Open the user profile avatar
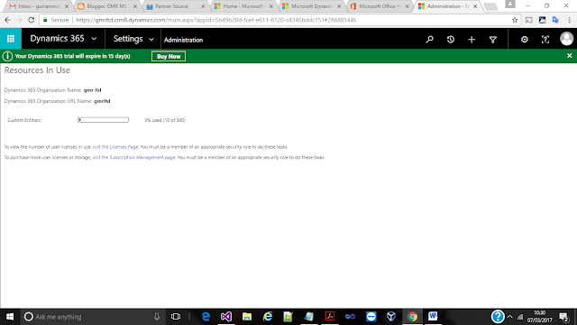 click(x=567, y=39)
